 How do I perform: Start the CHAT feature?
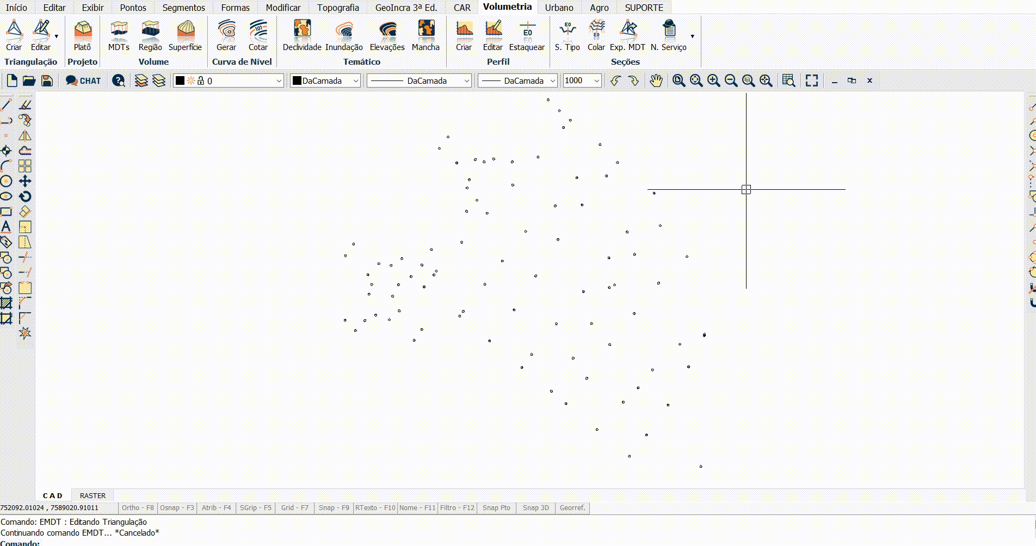tap(83, 80)
